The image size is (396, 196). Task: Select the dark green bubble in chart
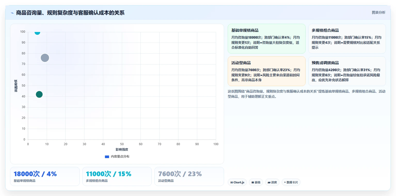(39, 94)
